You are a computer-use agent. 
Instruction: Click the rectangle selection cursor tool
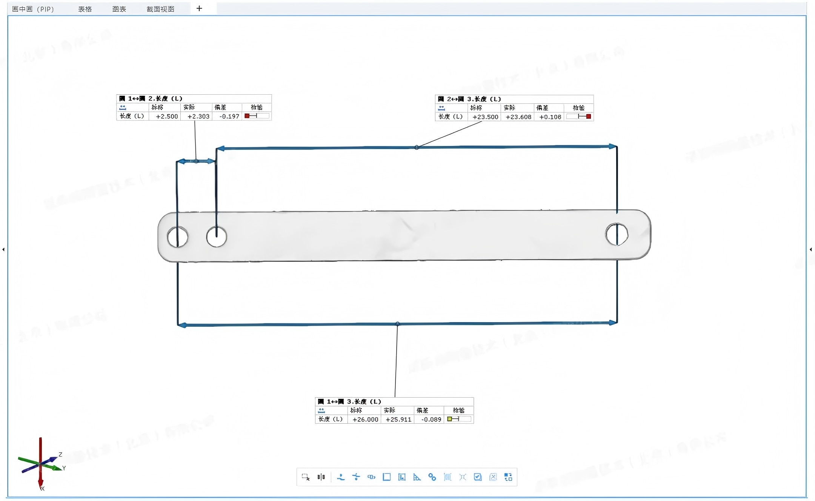click(306, 477)
